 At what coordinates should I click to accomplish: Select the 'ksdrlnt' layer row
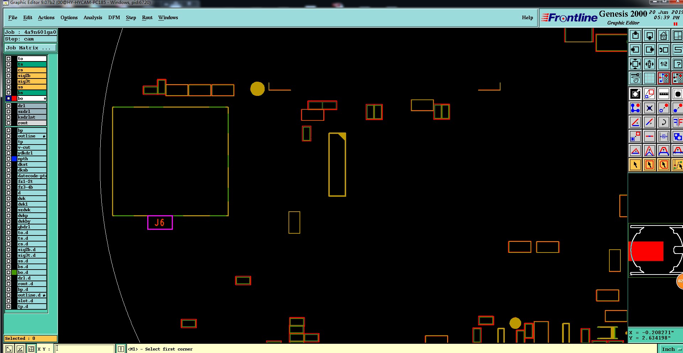[32, 117]
